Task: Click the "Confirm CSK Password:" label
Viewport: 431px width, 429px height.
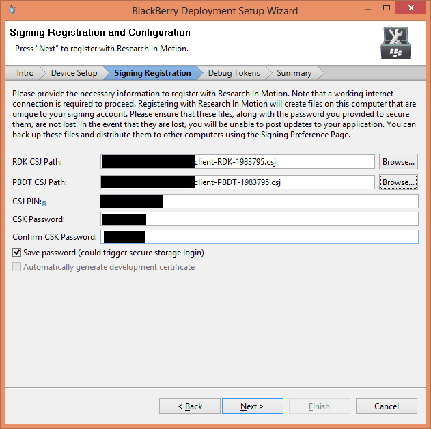Action: coord(55,237)
